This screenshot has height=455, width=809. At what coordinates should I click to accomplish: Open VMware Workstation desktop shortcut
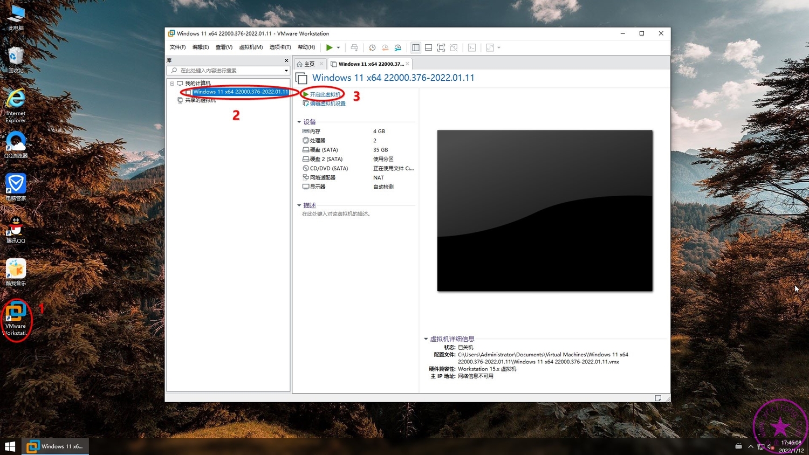(x=16, y=319)
